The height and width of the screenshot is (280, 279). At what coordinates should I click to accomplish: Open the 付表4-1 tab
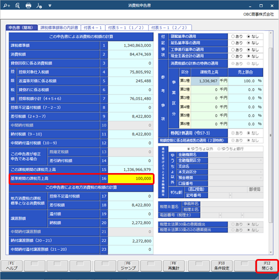click(93, 27)
